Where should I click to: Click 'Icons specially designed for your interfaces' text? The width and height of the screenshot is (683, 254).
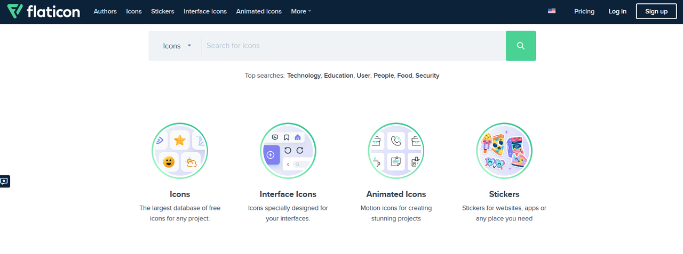pos(288,213)
